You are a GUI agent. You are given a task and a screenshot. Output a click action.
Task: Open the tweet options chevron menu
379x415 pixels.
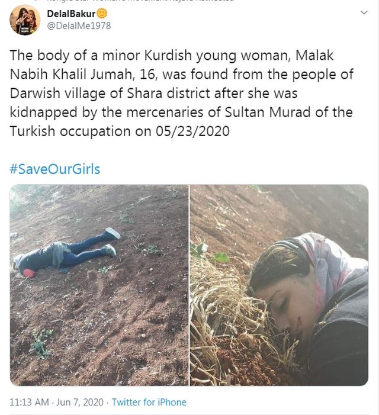pyautogui.click(x=364, y=12)
